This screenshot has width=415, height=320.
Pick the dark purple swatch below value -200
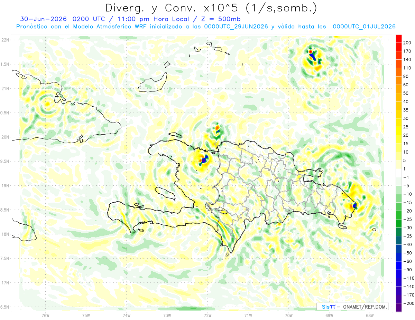click(399, 308)
